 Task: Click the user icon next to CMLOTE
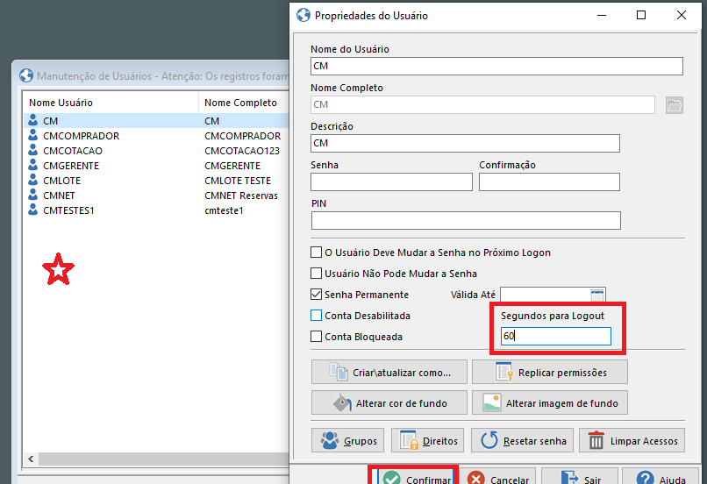click(x=33, y=180)
